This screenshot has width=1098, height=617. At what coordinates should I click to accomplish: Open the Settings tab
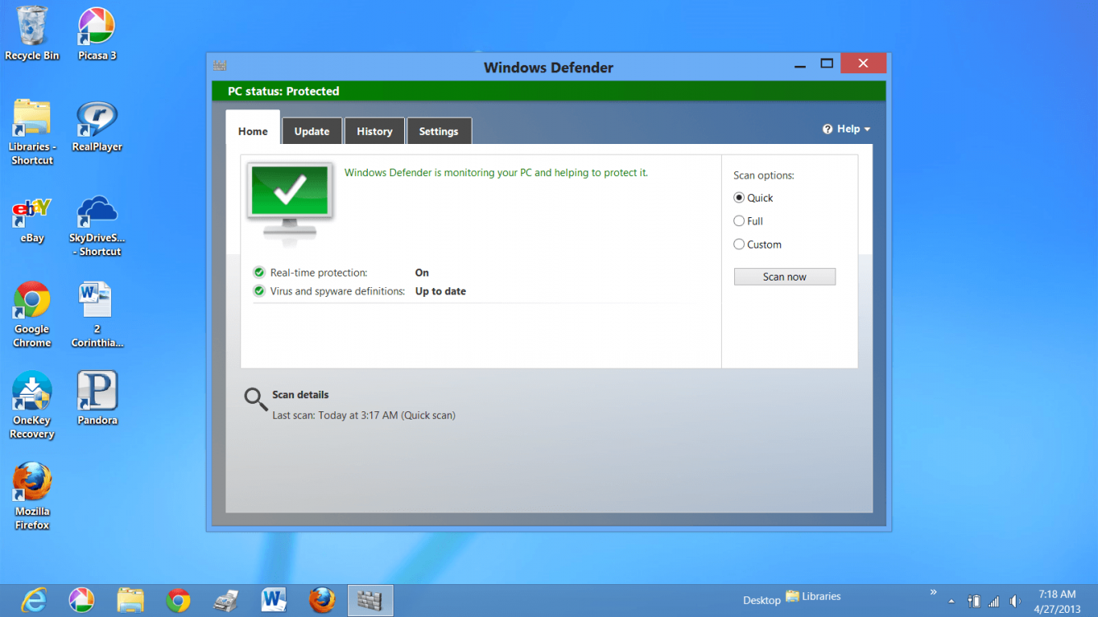(x=439, y=131)
